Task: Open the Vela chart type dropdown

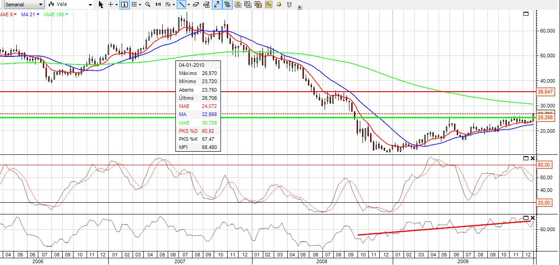Action: 70,5
